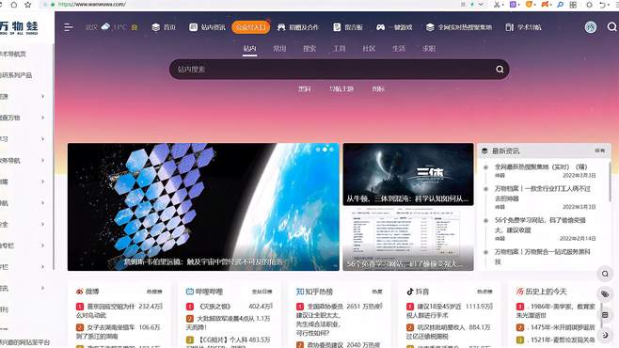Switch to the 社区 search tab
Screen dimensions: 619x348
pyautogui.click(x=369, y=49)
